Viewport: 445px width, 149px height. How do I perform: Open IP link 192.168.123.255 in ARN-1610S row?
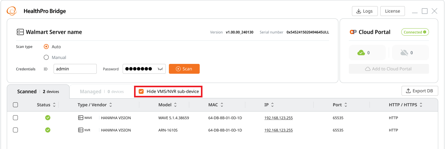(x=279, y=130)
